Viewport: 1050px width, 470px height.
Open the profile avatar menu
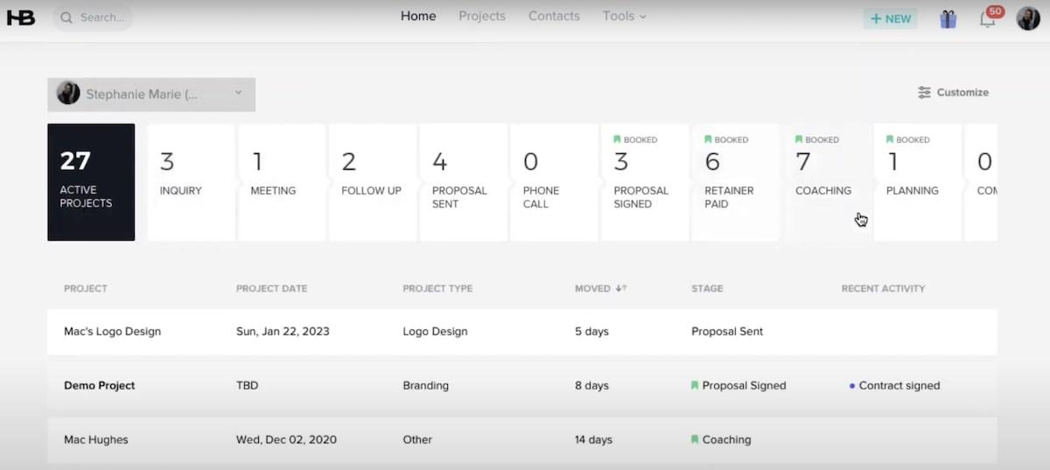point(1028,18)
